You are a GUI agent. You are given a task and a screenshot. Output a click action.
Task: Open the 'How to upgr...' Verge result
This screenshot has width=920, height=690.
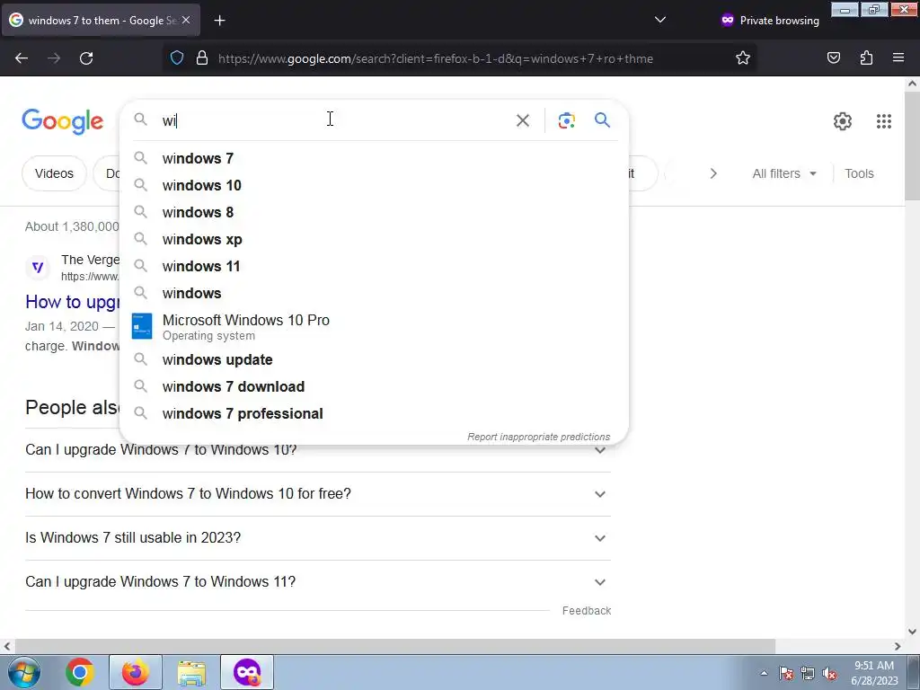(73, 302)
